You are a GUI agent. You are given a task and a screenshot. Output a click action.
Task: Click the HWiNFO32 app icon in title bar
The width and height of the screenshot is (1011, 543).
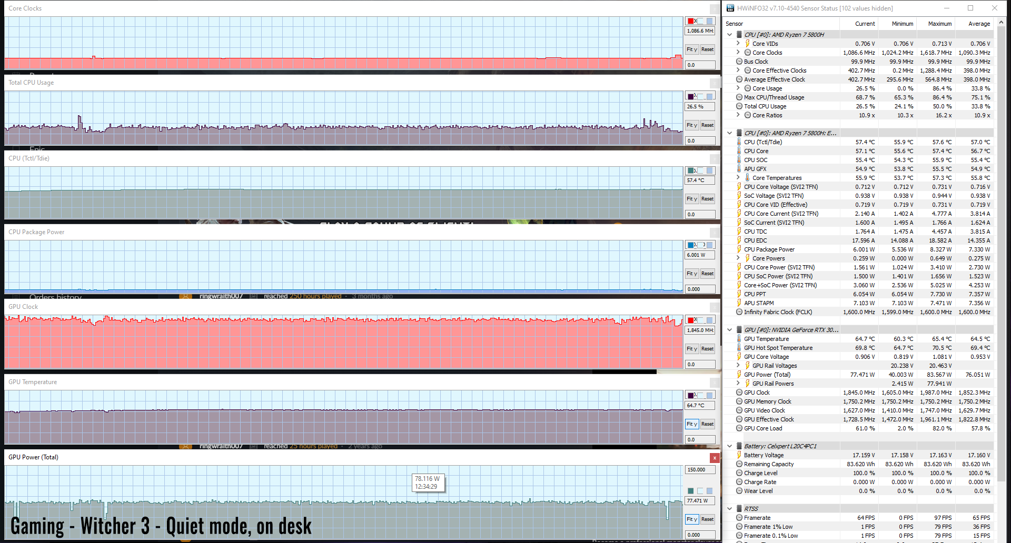pos(730,8)
